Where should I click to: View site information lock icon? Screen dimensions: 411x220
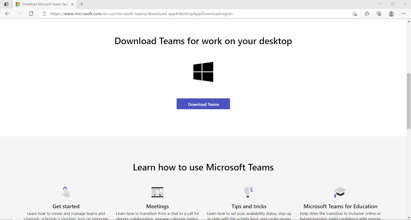click(x=44, y=14)
